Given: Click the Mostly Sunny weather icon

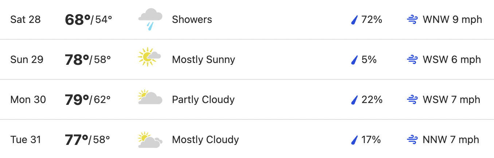Looking at the screenshot, I should pos(150,57).
